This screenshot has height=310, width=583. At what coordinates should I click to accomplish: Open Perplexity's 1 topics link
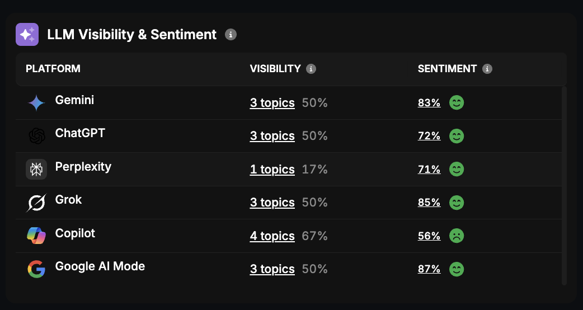272,170
